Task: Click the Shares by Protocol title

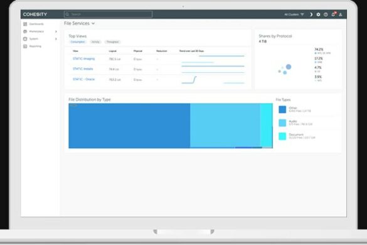Action: coord(275,36)
